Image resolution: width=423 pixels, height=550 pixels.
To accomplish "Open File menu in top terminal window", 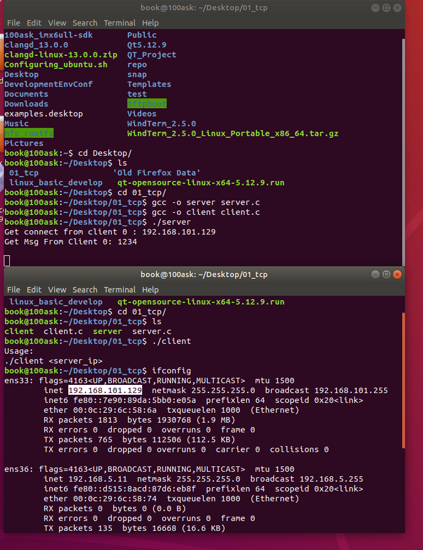I will tap(14, 23).
